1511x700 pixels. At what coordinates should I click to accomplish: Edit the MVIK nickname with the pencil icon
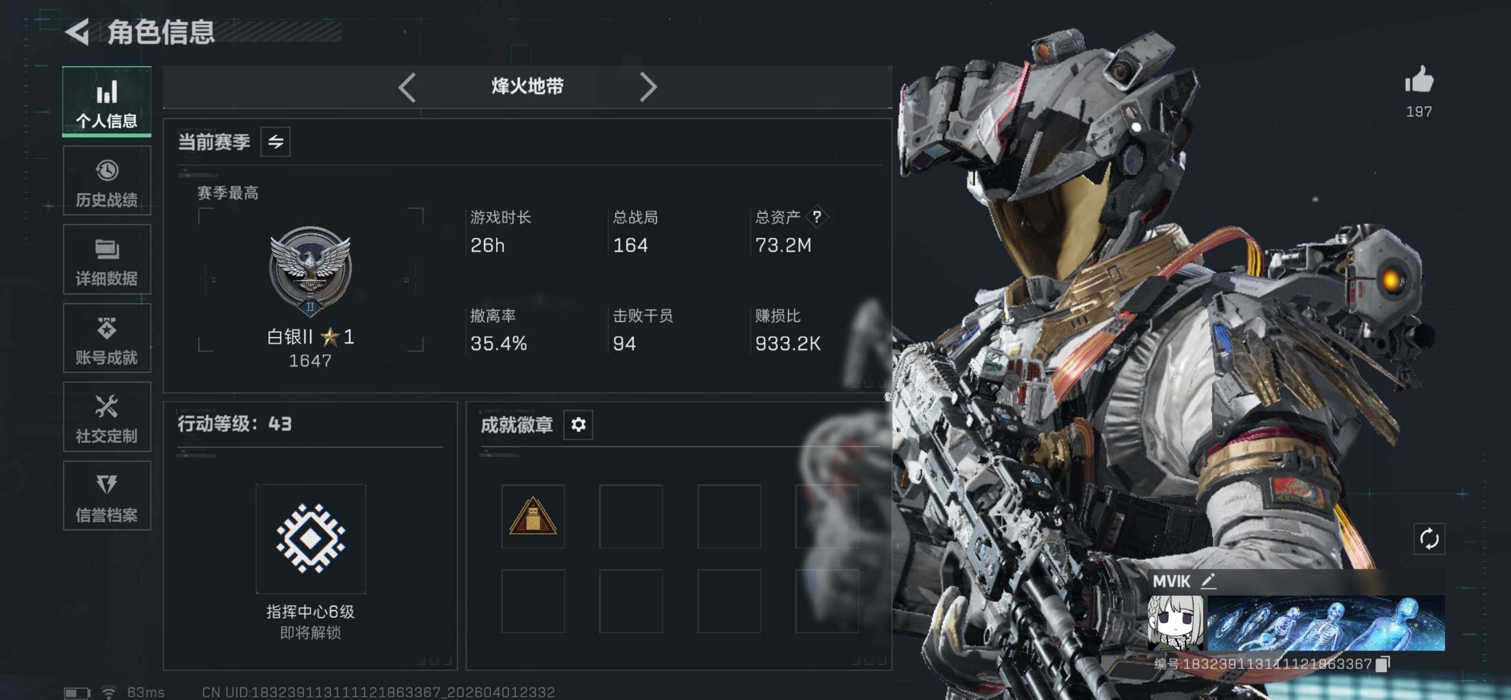pyautogui.click(x=1208, y=581)
